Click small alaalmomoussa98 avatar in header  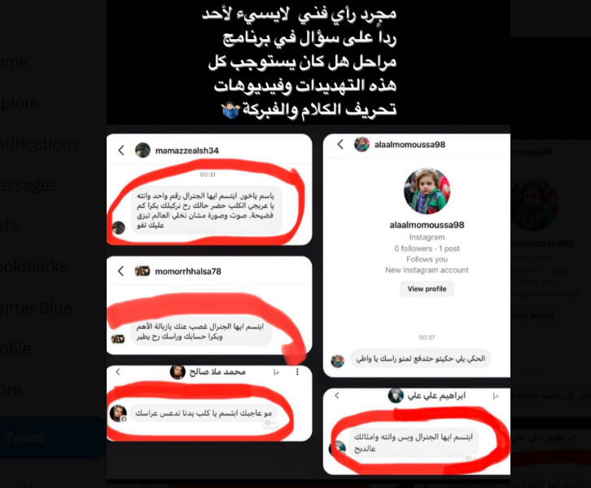coord(361,144)
